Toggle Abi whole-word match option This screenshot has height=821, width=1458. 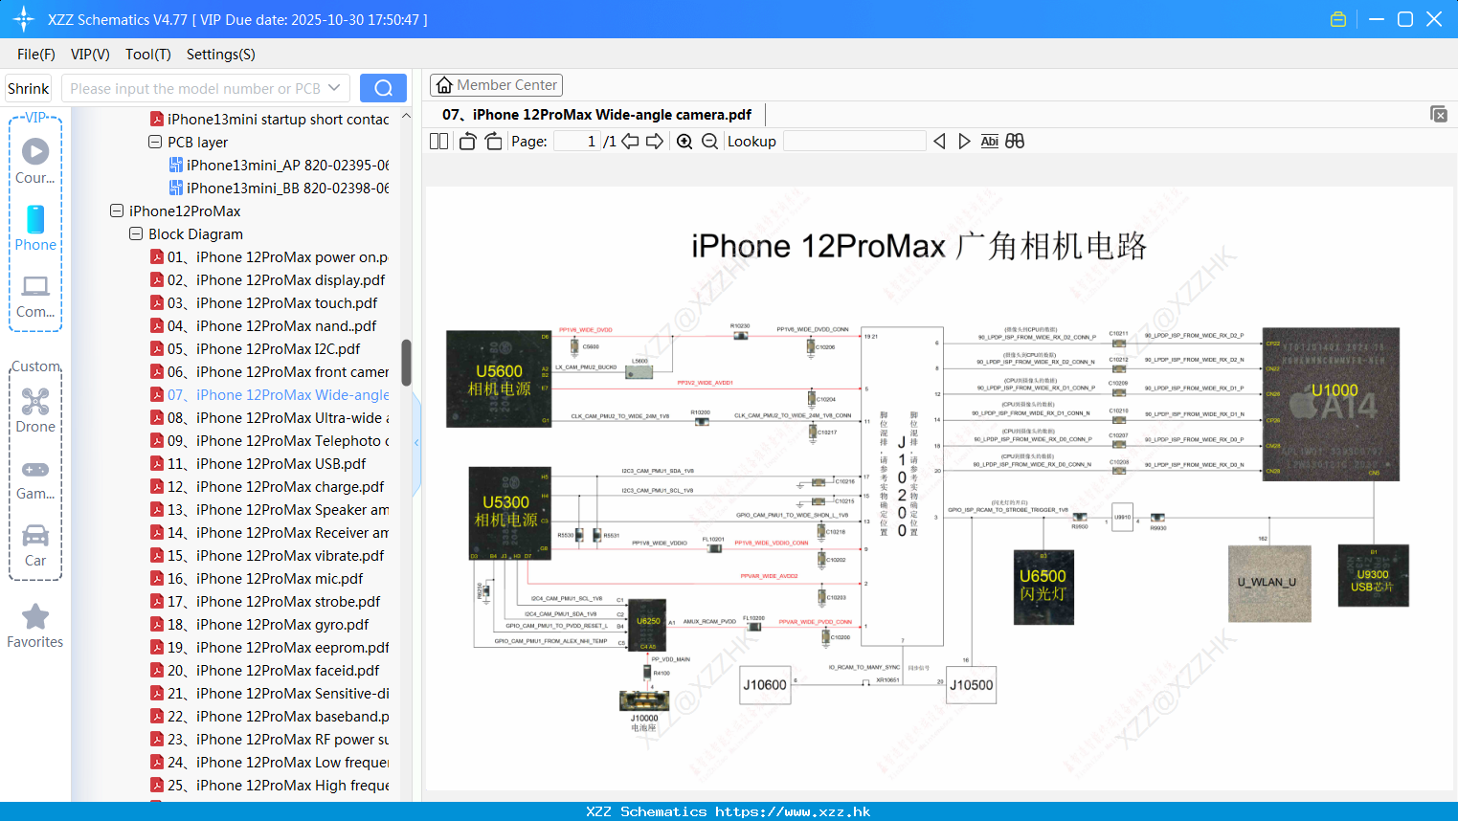point(990,142)
